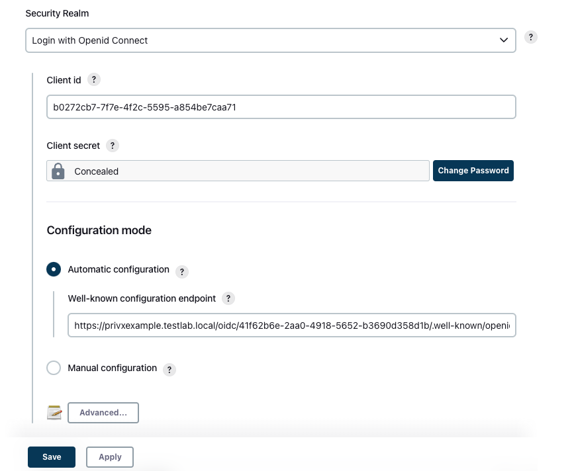Open the Security Realm dropdown
The height and width of the screenshot is (471, 574).
tap(271, 40)
